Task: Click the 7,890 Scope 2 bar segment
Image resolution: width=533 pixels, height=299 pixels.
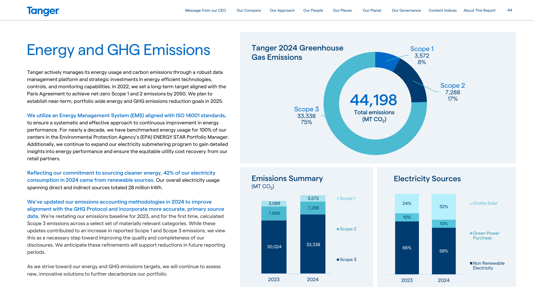Action: pos(274,213)
